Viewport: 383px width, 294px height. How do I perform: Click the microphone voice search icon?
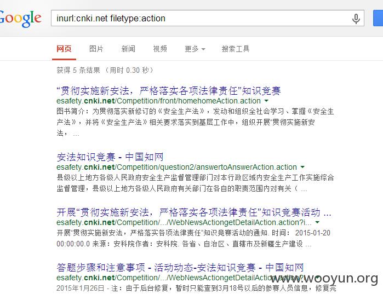(x=356, y=19)
